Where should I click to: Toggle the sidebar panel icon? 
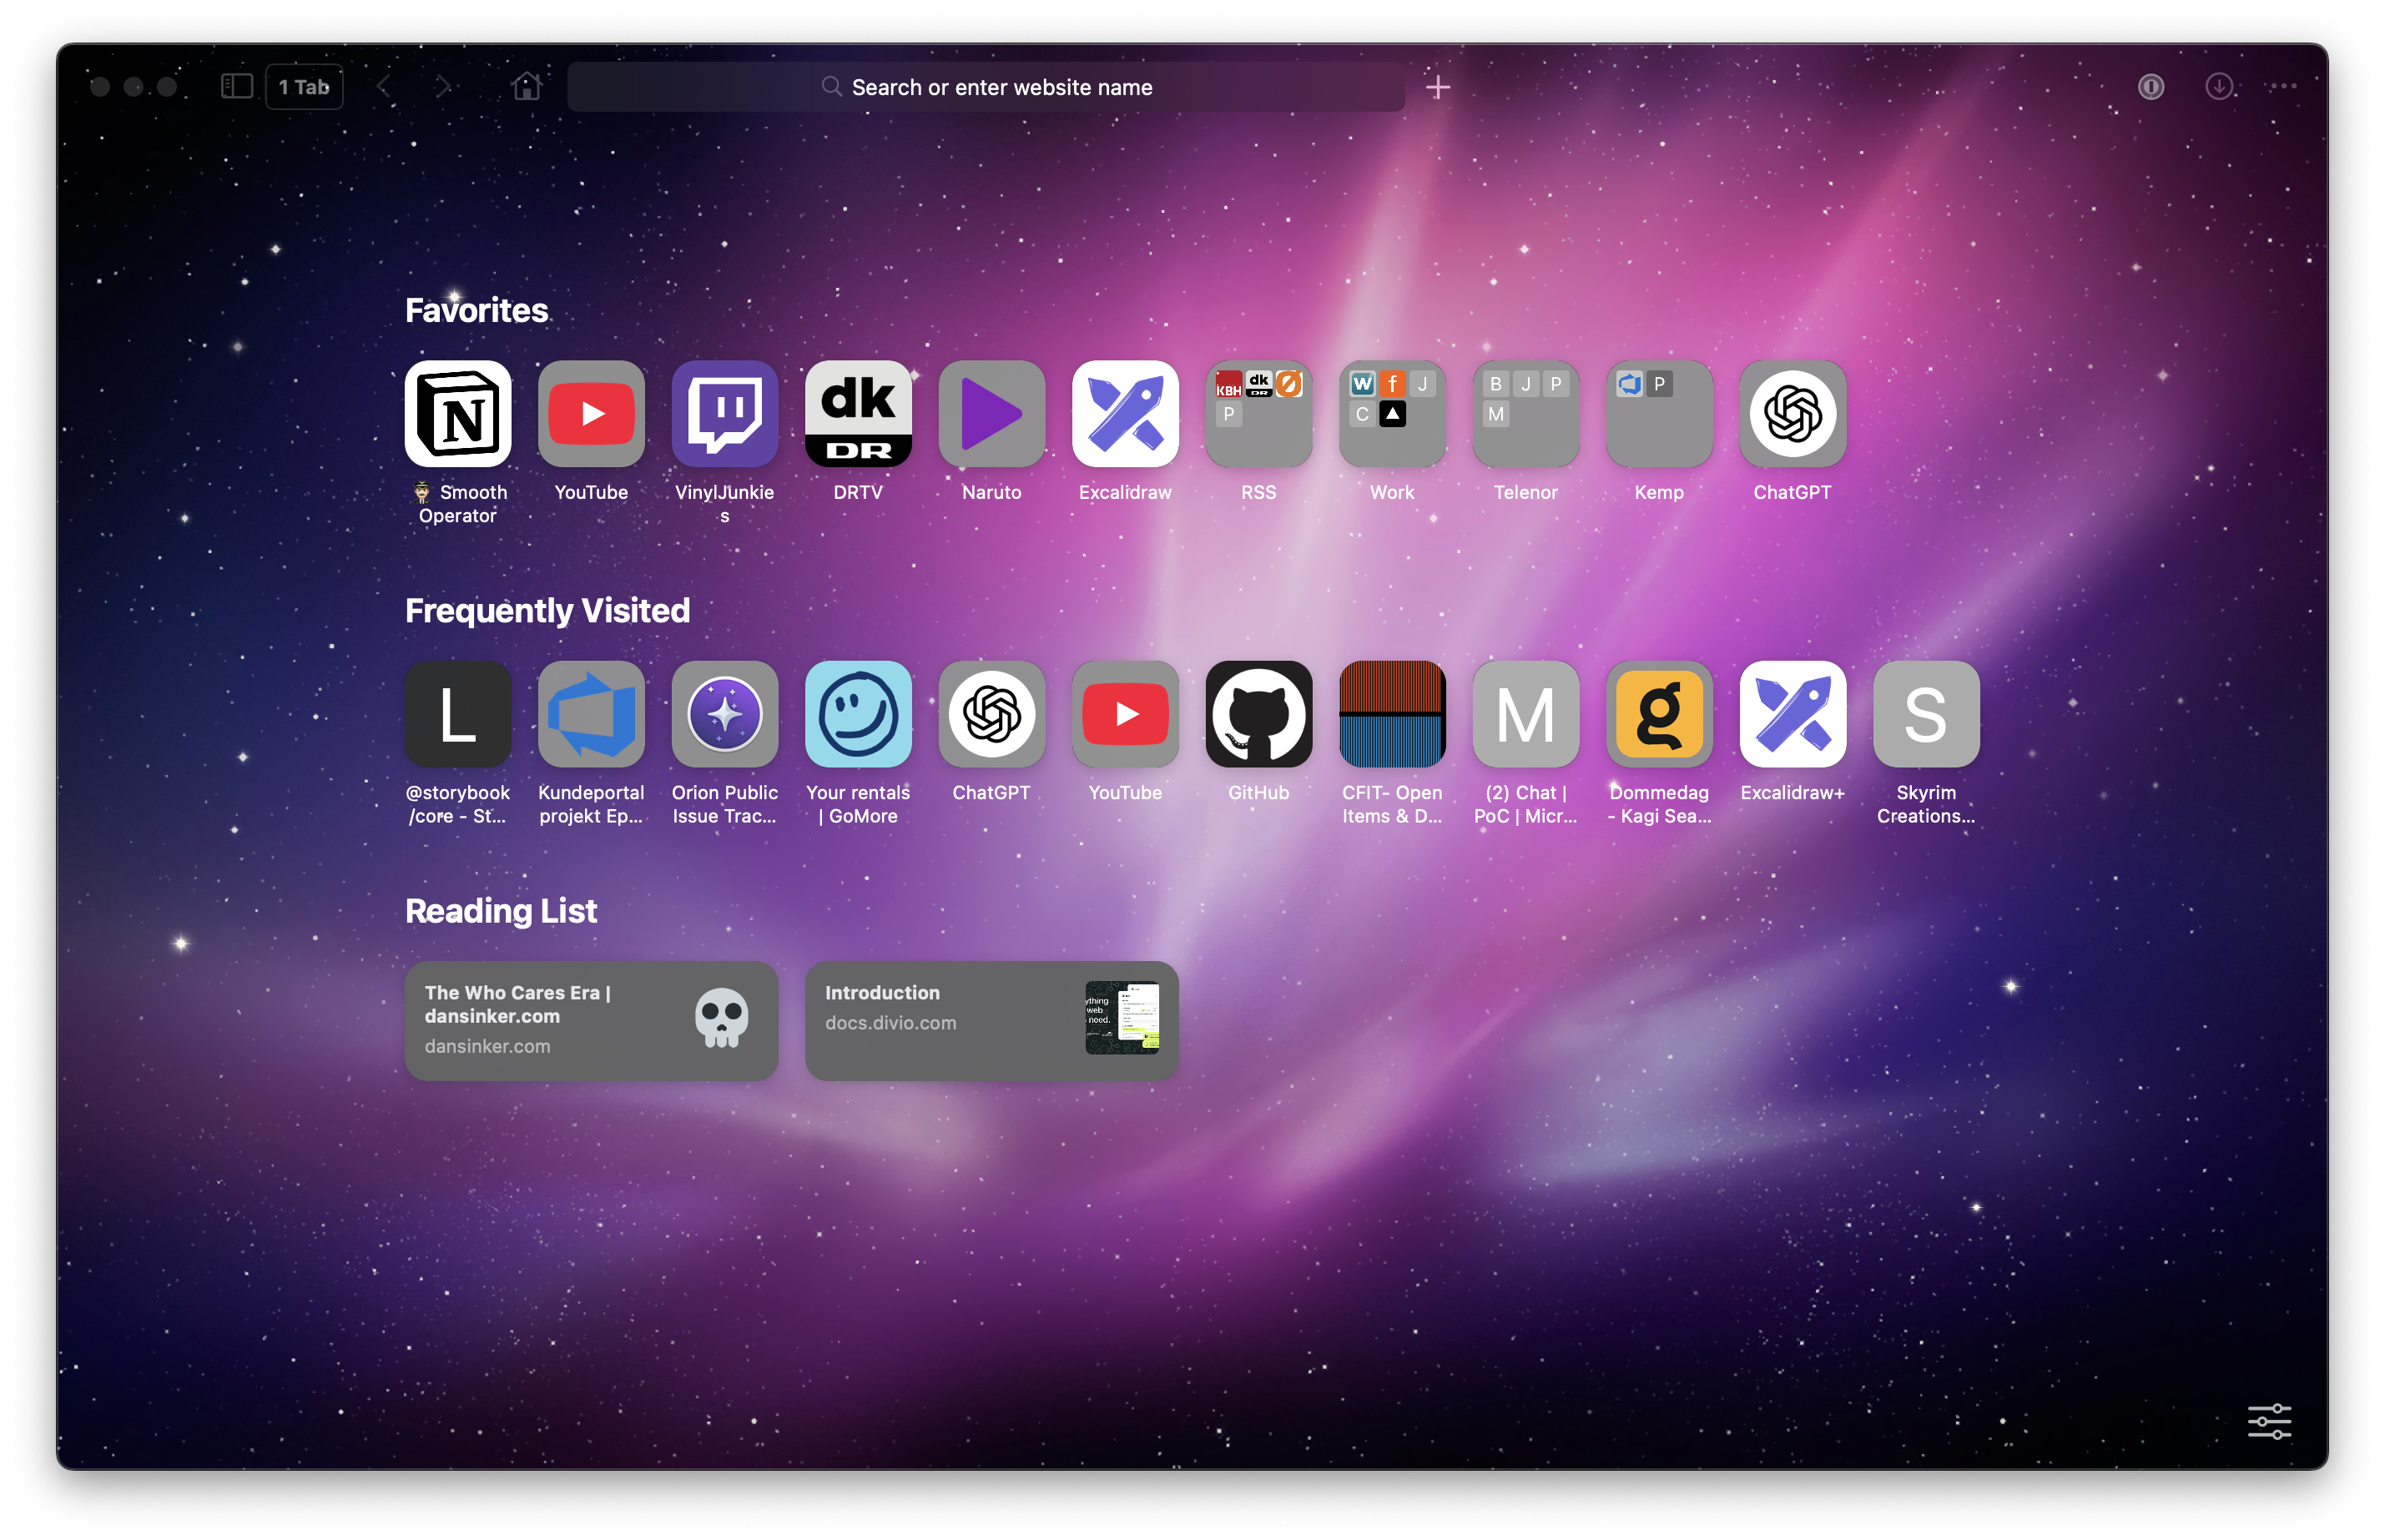[237, 87]
